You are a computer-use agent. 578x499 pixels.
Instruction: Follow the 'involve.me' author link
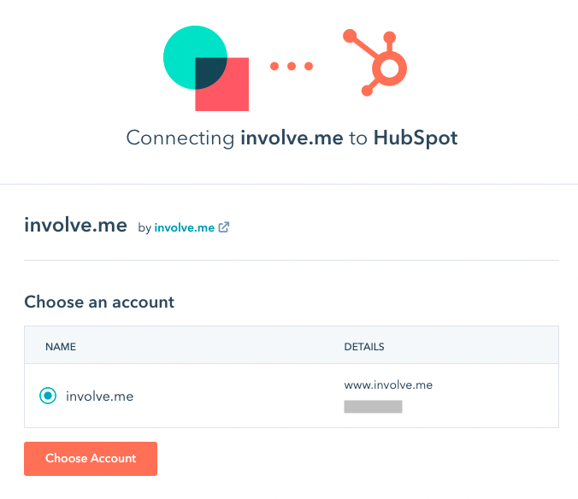coord(184,228)
